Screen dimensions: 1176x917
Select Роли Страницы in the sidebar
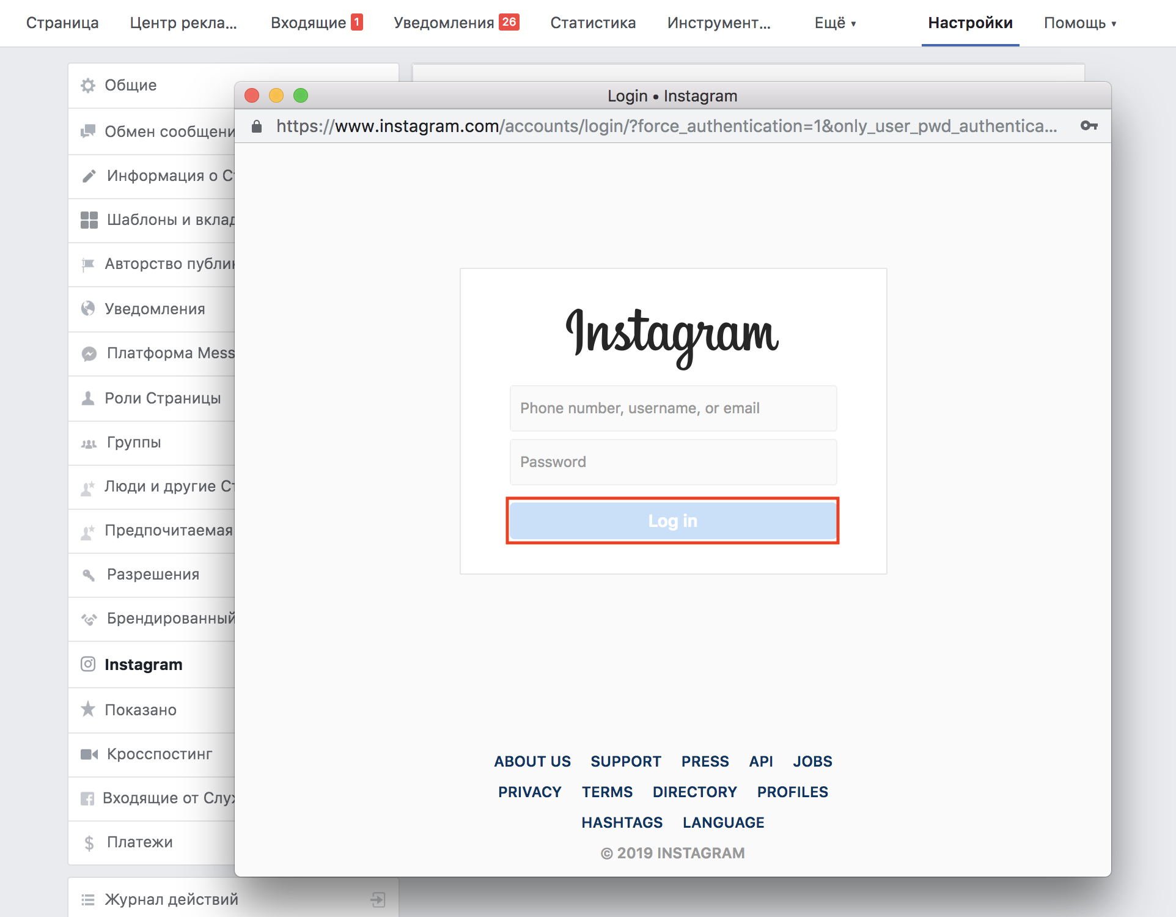163,398
